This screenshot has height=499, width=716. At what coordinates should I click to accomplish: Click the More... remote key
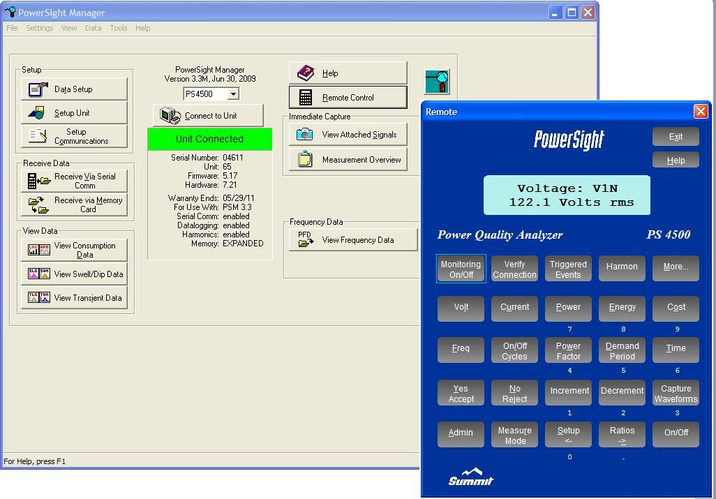click(676, 268)
